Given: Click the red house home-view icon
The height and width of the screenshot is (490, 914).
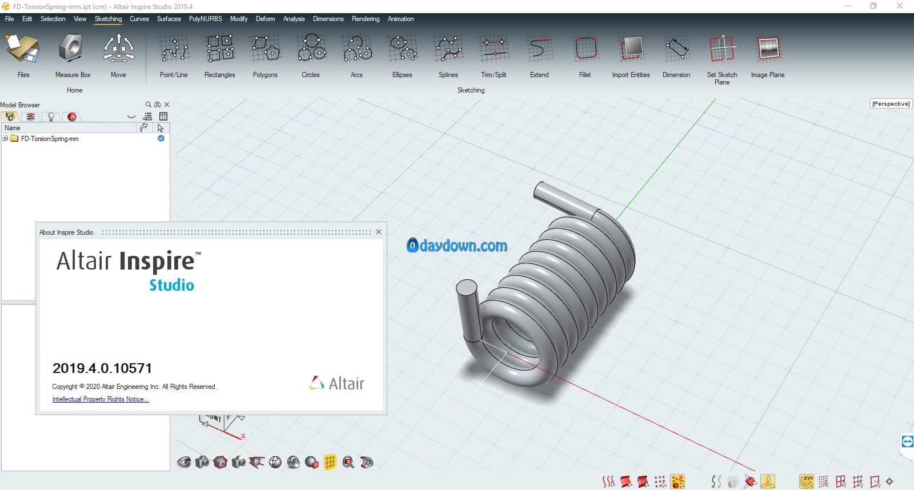Looking at the screenshot, I should point(221,463).
